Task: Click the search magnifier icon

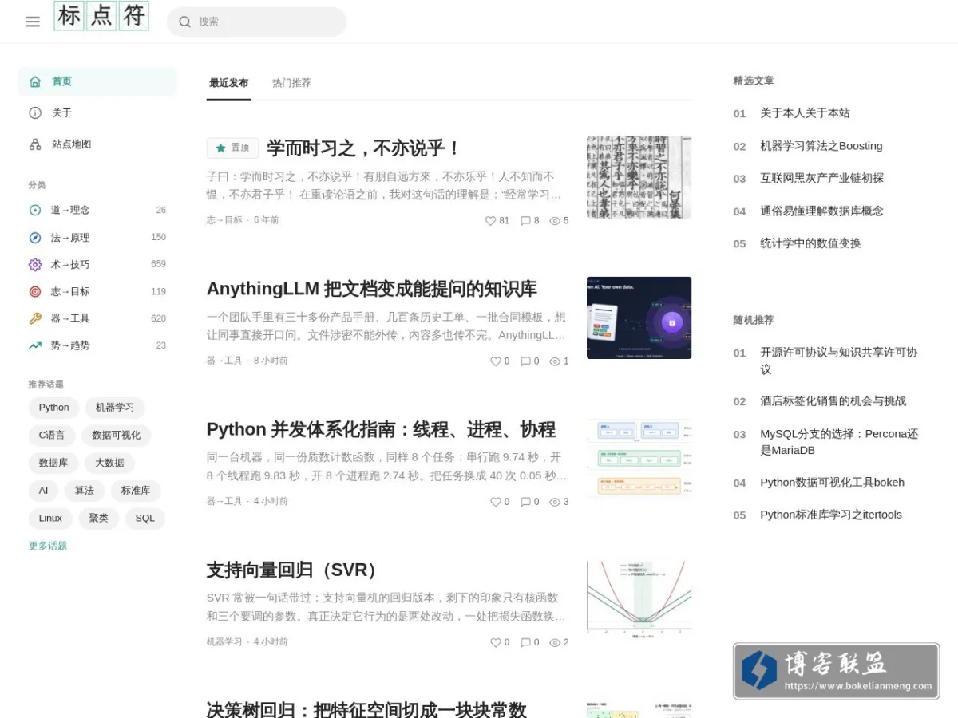Action: coord(185,22)
